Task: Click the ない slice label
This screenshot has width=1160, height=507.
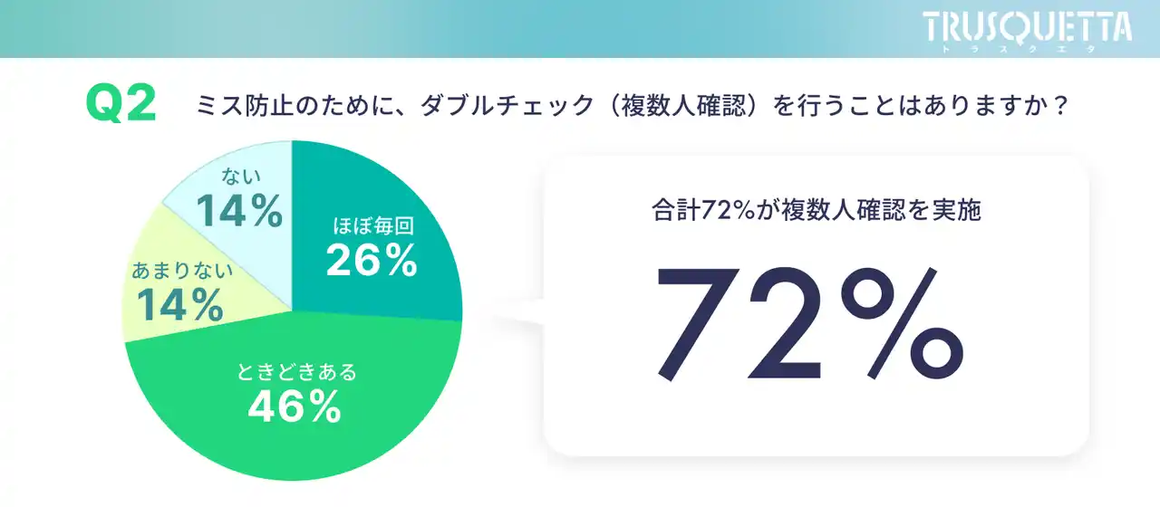Action: pos(240,180)
